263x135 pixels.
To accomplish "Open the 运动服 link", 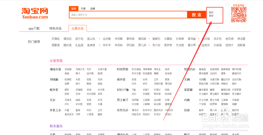I will [x=107, y=39].
